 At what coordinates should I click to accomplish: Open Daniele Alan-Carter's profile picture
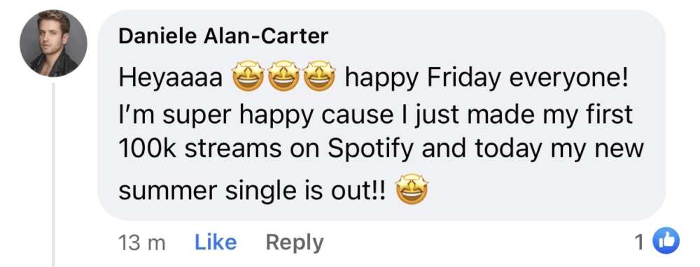[x=54, y=43]
